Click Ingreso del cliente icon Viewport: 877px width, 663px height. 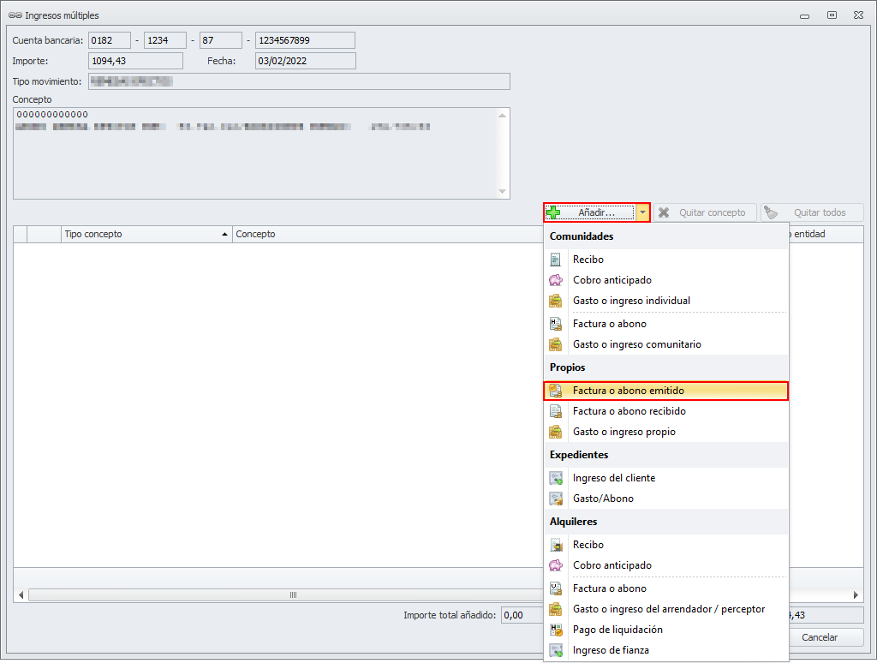[555, 478]
